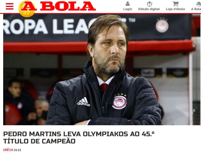Click the FedEx sponsor board in the photo
Image resolution: width=201 pixels, height=153 pixels.
click(x=148, y=73)
